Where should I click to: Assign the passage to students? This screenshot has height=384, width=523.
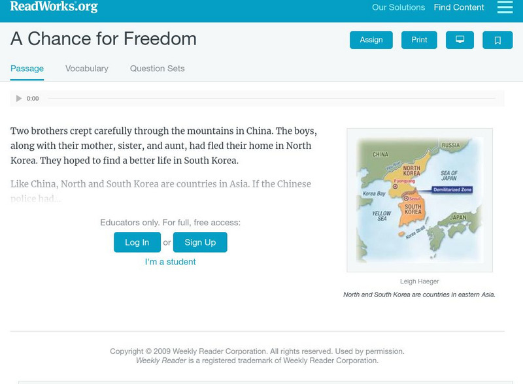point(370,39)
